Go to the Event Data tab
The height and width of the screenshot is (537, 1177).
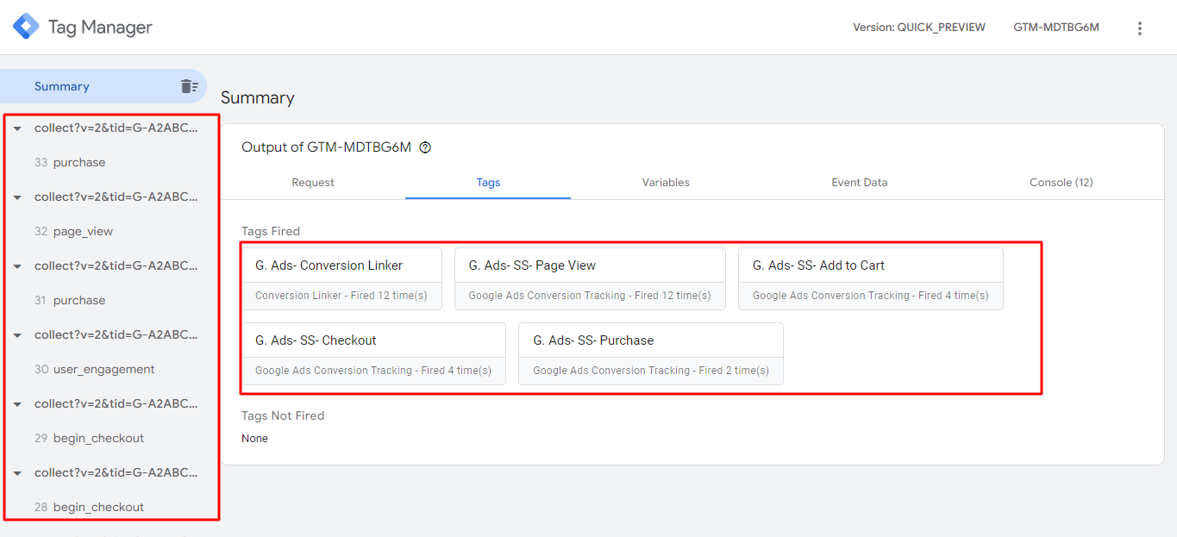(859, 182)
